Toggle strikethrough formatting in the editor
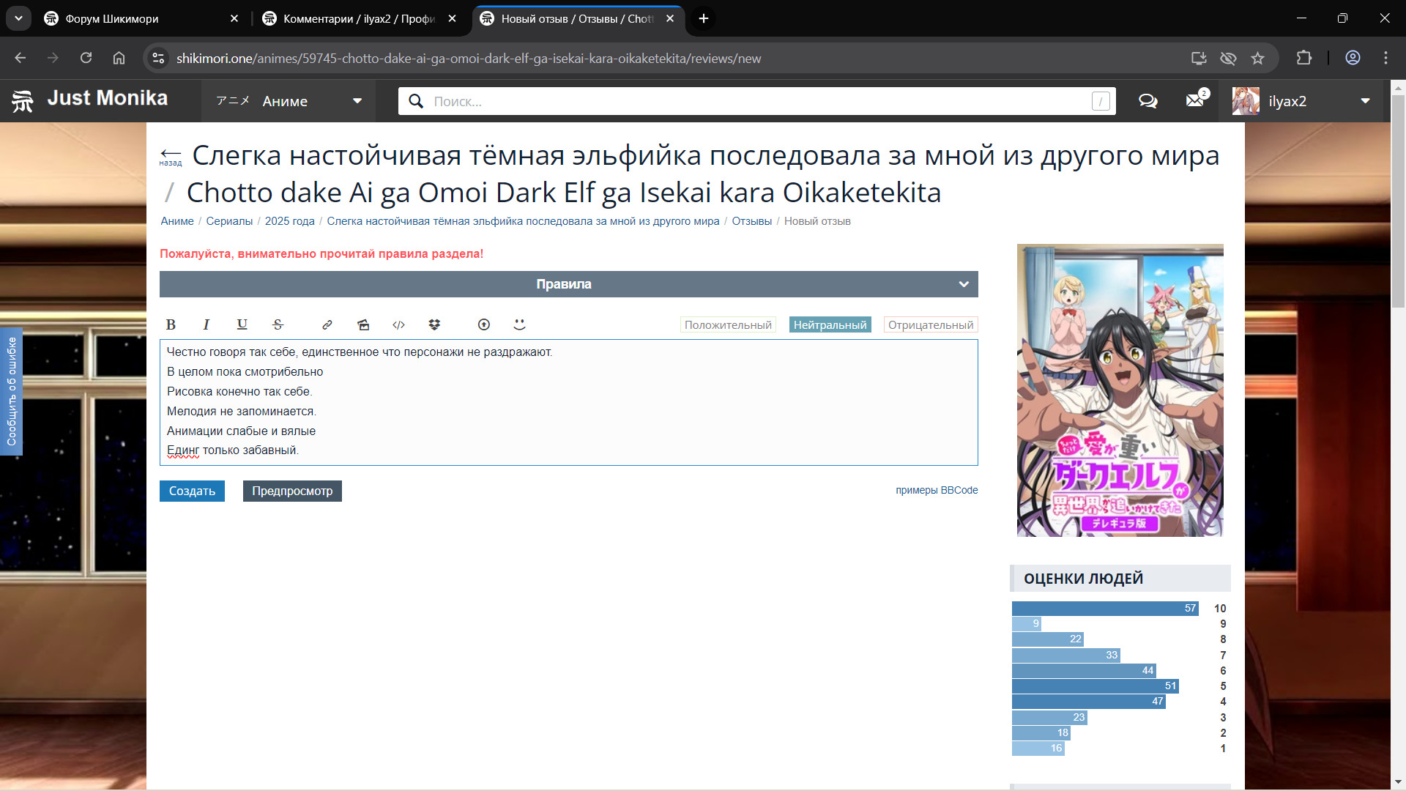The height and width of the screenshot is (791, 1406). click(x=278, y=324)
